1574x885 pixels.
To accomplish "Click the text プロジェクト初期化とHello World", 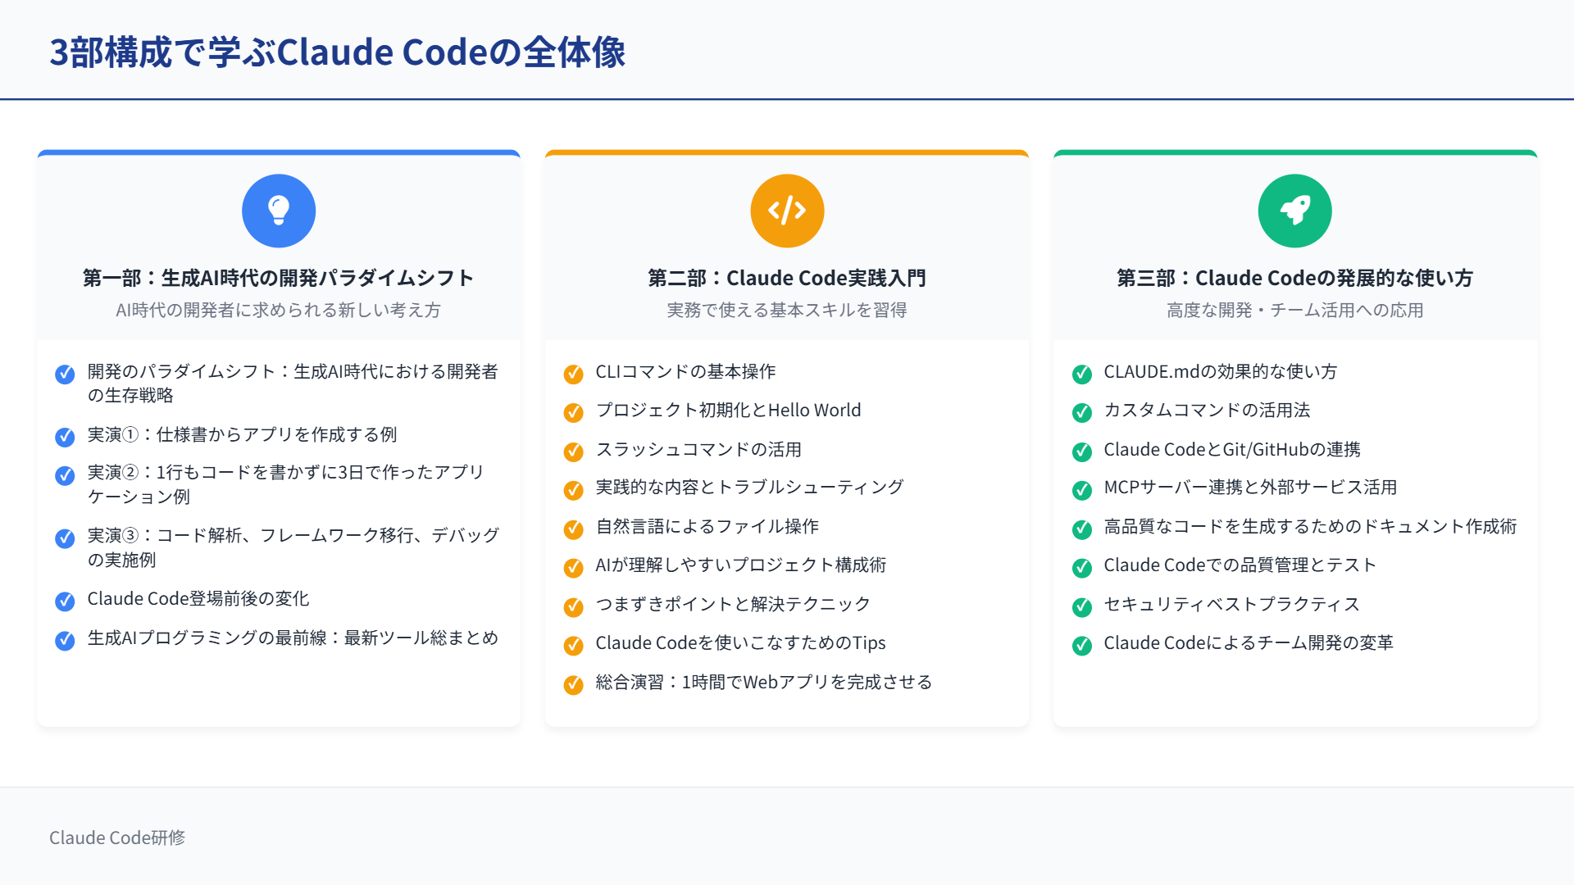I will tap(728, 410).
